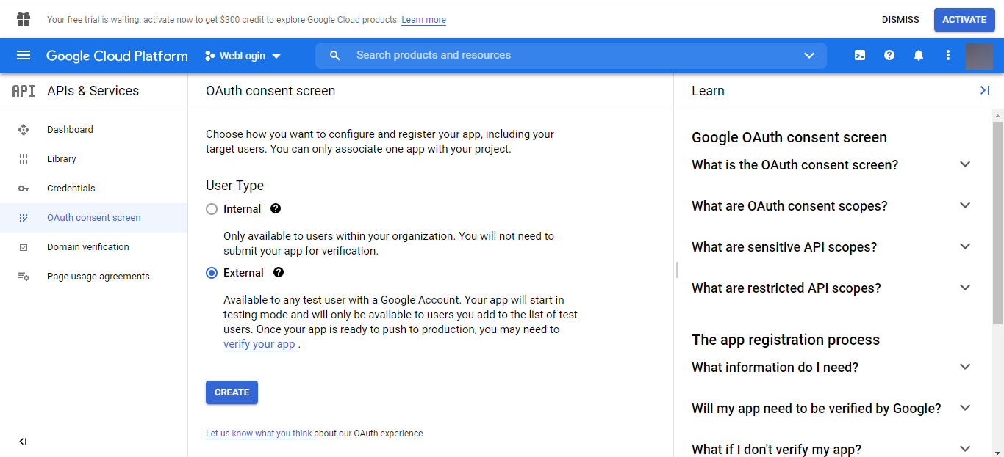Click the 'APIs & Services' title
The image size is (1004, 457).
click(x=93, y=91)
